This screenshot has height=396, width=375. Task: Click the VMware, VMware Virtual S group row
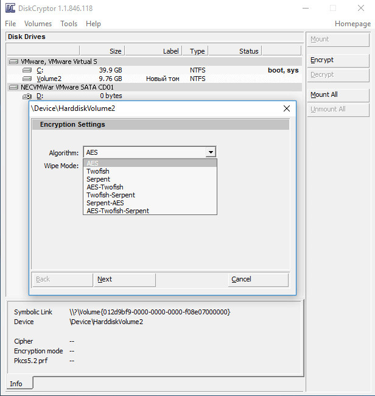point(155,62)
